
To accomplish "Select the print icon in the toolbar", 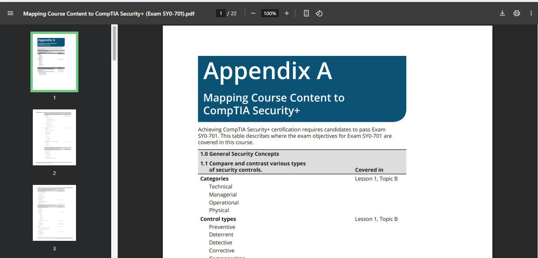I will [516, 13].
